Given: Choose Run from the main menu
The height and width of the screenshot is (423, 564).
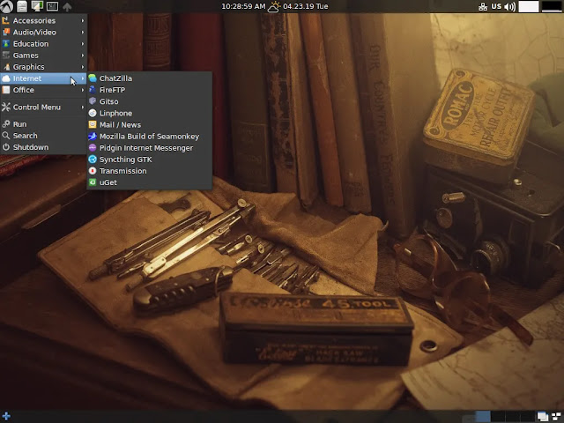Looking at the screenshot, I should (43, 123).
